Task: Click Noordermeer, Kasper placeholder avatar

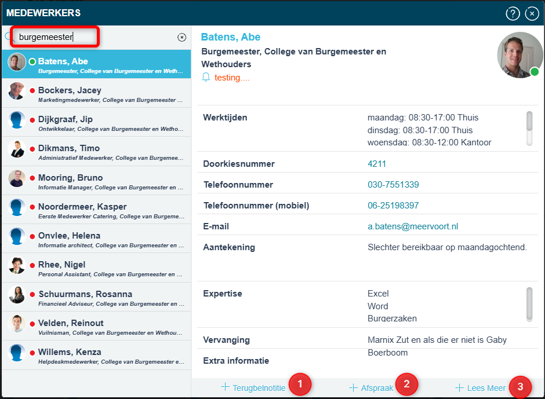Action: [17, 207]
